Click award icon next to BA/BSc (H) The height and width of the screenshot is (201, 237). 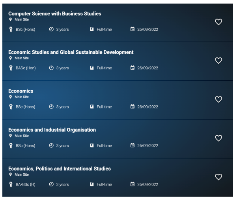[11, 184]
